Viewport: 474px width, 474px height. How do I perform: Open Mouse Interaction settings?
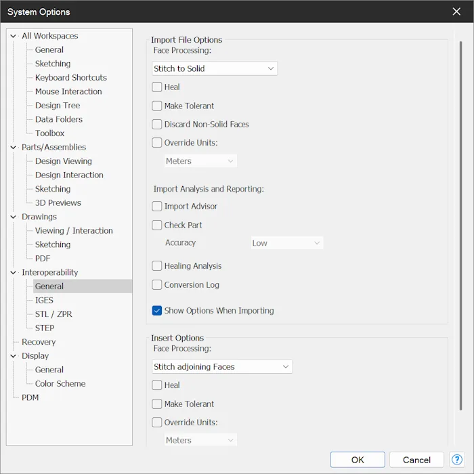pyautogui.click(x=68, y=91)
